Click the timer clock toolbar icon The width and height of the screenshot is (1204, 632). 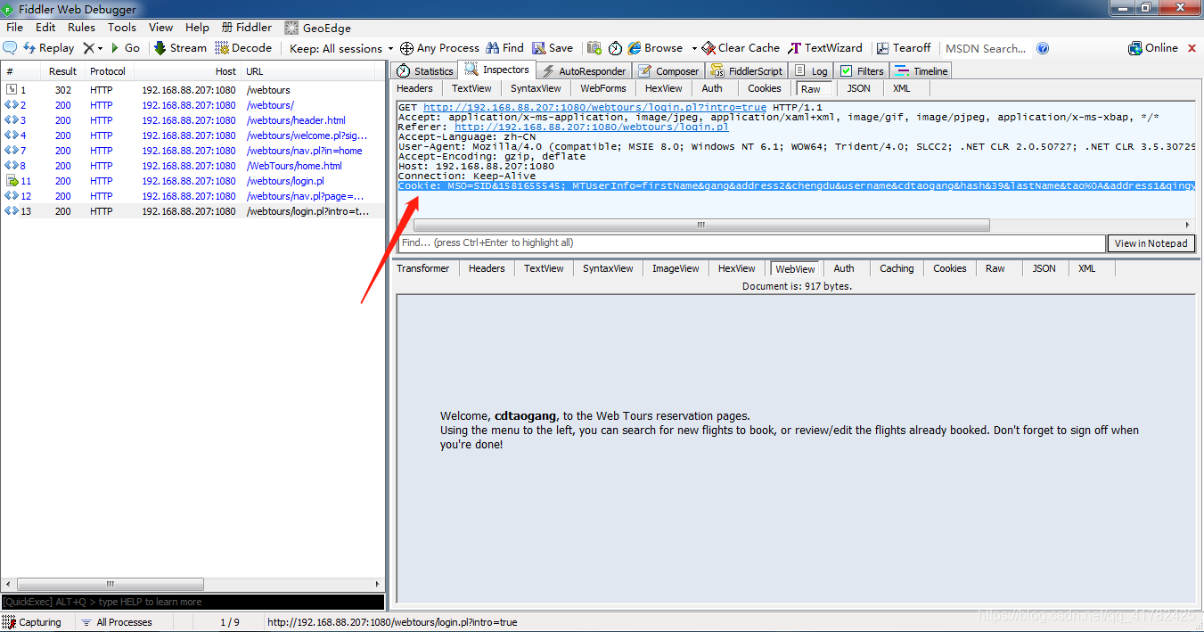point(615,48)
